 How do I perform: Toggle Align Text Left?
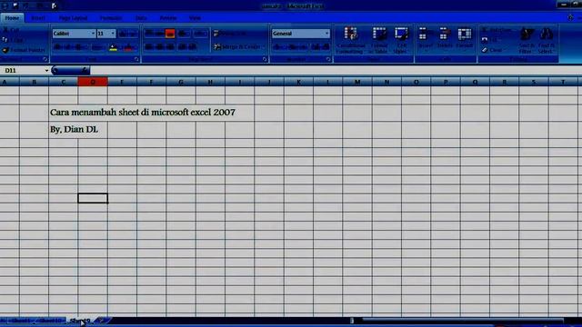point(149,47)
